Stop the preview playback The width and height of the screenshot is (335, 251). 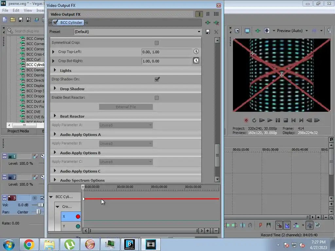pyautogui.click(x=286, y=120)
